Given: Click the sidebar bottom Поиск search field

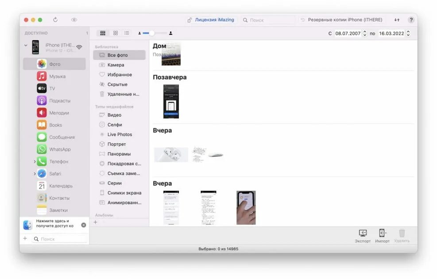Looking at the screenshot, I should coord(60,239).
